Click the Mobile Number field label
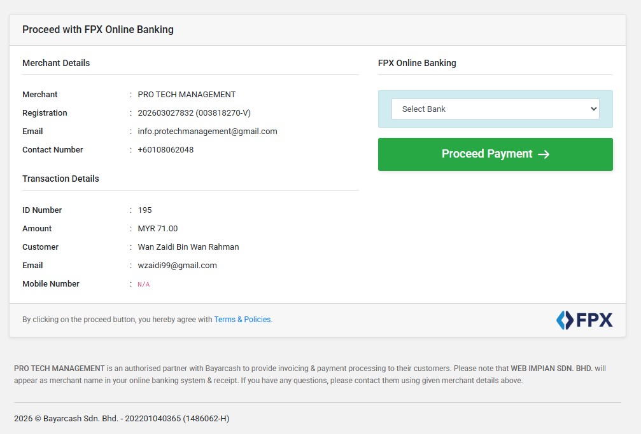The height and width of the screenshot is (434, 641). coord(51,283)
